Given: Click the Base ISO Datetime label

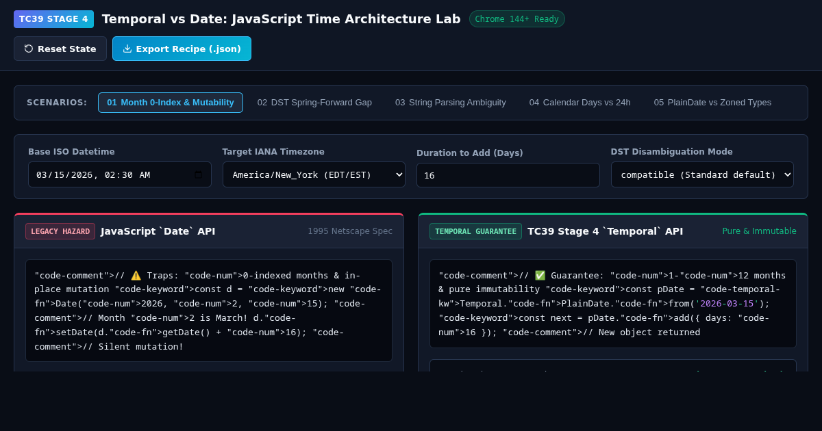Looking at the screenshot, I should [71, 152].
